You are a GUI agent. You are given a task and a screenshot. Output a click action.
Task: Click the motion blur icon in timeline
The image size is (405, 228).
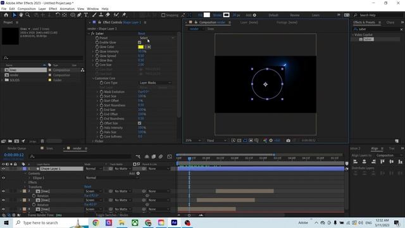click(x=161, y=156)
